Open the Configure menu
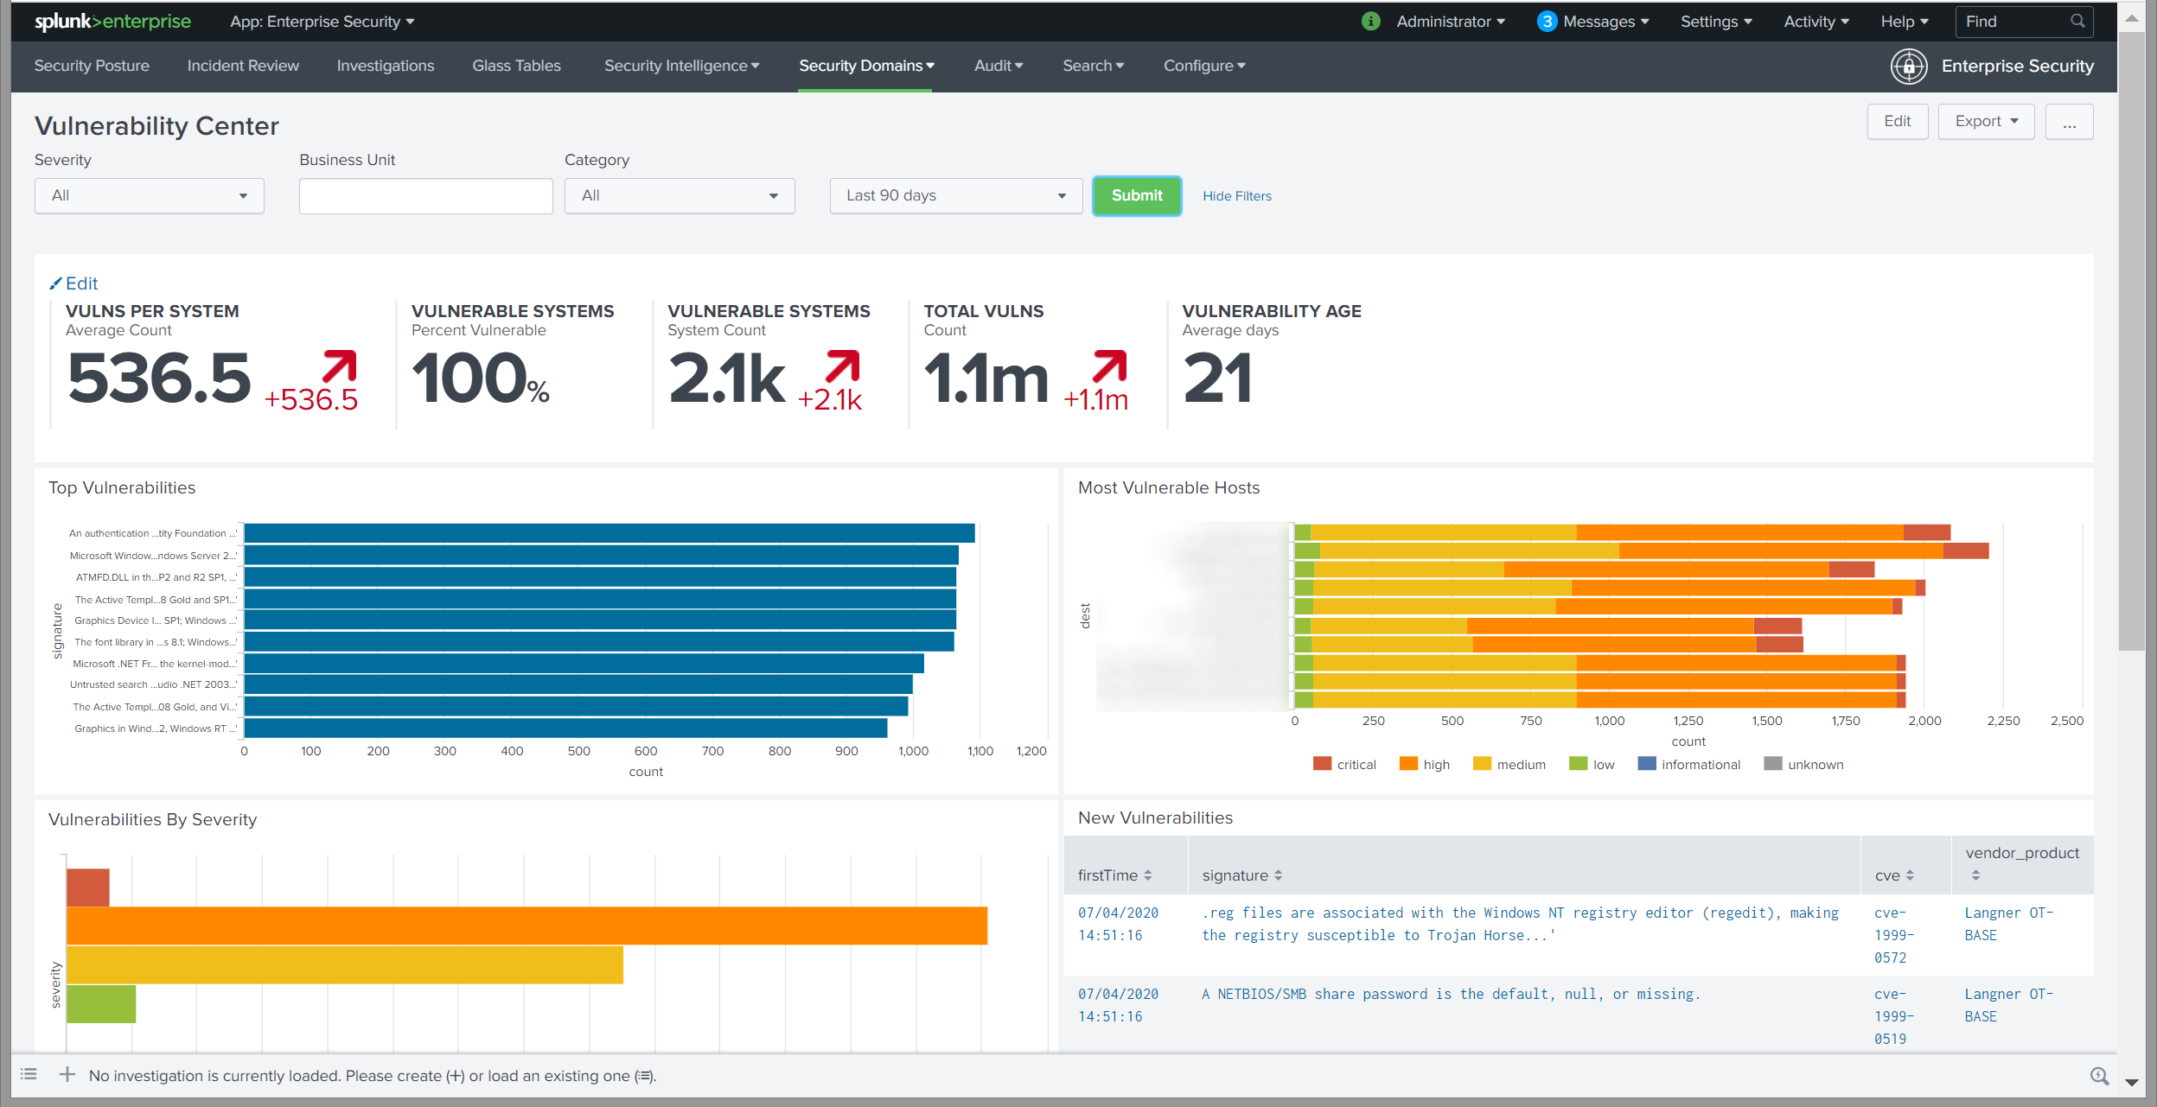 click(x=1204, y=66)
